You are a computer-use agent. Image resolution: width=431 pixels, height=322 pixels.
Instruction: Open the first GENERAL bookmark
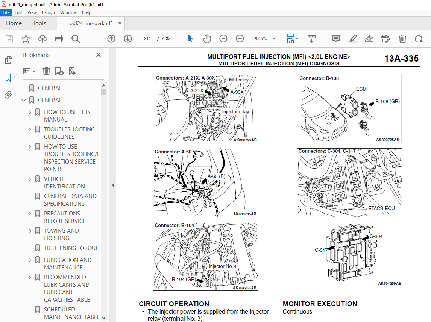coord(50,88)
